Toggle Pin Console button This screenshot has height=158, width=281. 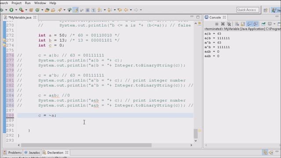[263, 24]
